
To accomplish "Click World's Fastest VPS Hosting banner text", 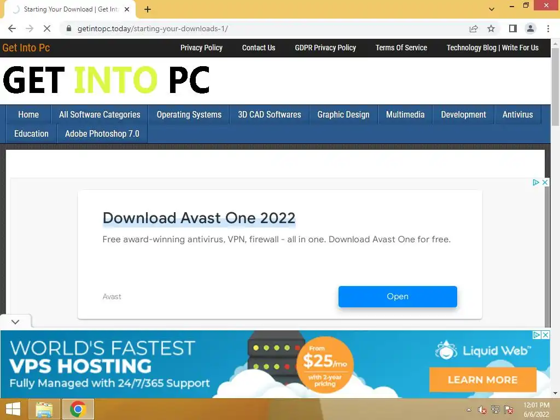I will pos(102,357).
